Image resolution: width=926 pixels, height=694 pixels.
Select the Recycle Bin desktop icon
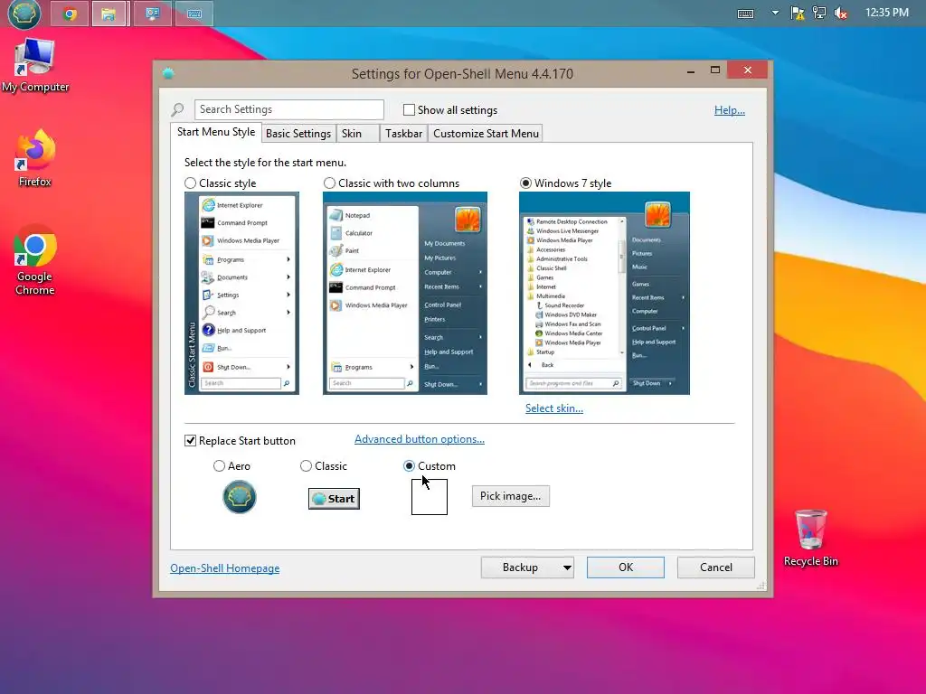[x=811, y=538]
